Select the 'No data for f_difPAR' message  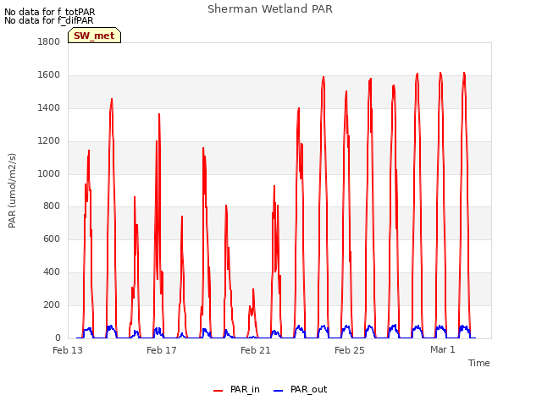[x=49, y=20]
